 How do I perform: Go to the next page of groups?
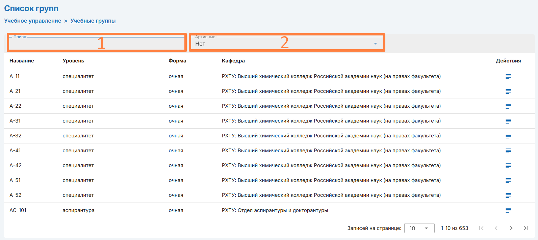click(x=511, y=228)
